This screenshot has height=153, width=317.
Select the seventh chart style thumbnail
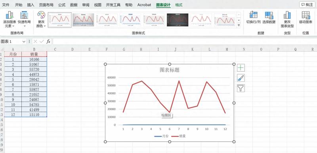[x=201, y=20]
